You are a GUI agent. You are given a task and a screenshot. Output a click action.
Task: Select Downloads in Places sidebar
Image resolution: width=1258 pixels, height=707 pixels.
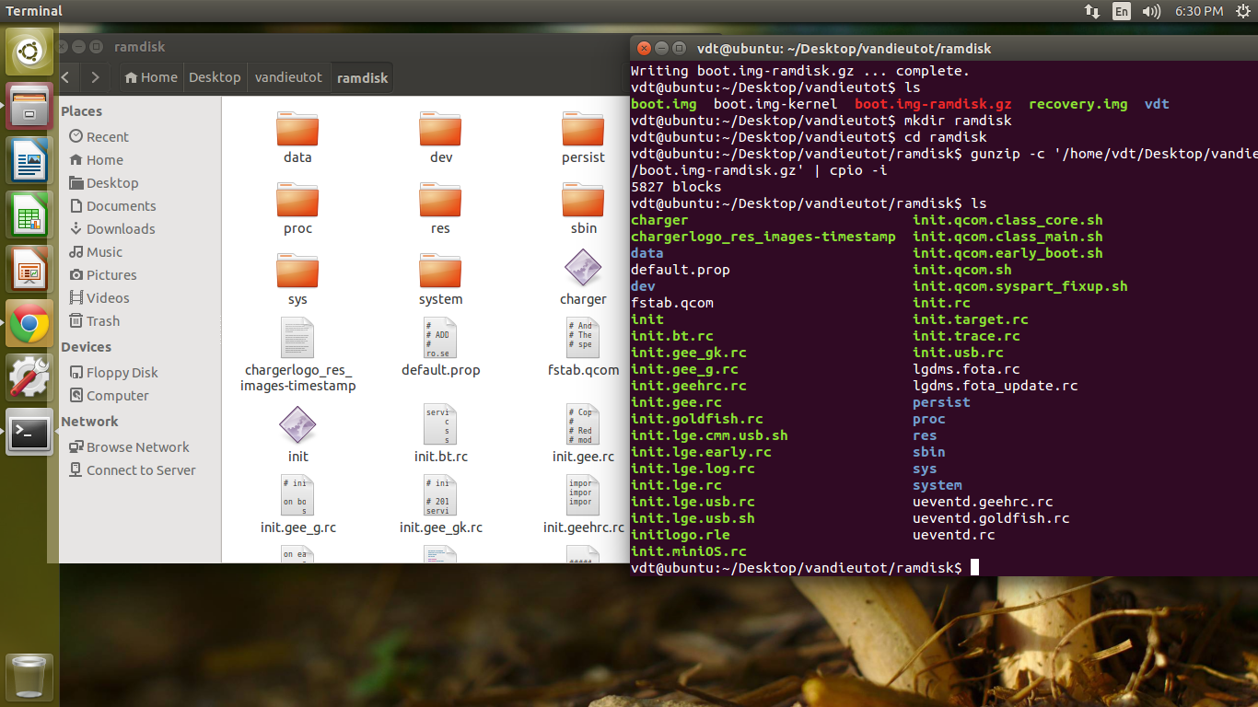click(x=121, y=229)
